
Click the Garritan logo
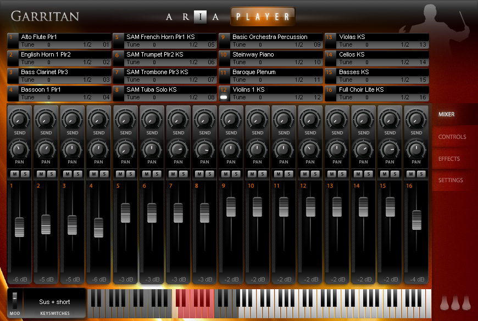pyautogui.click(x=45, y=16)
